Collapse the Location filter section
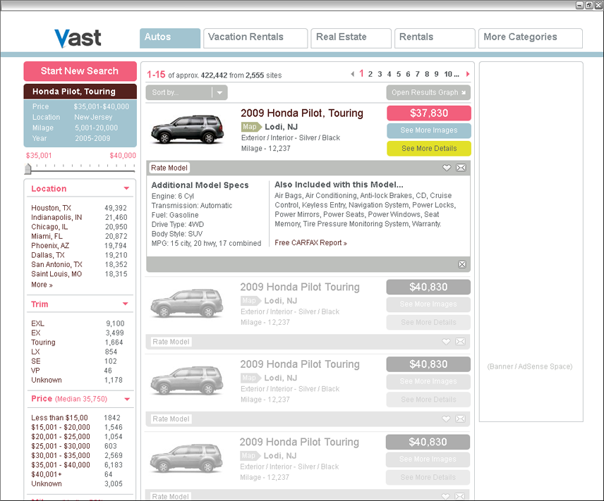The image size is (604, 501). click(126, 188)
